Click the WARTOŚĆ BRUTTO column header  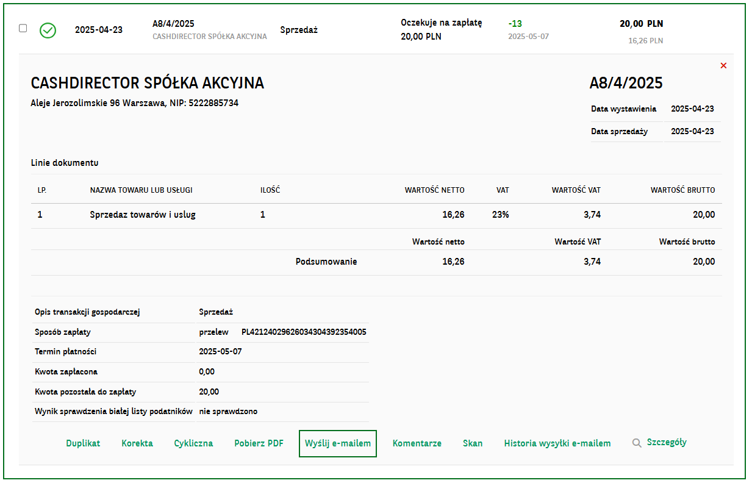click(682, 190)
